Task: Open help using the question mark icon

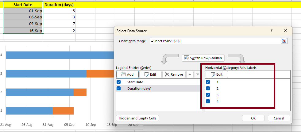Action: click(x=271, y=31)
